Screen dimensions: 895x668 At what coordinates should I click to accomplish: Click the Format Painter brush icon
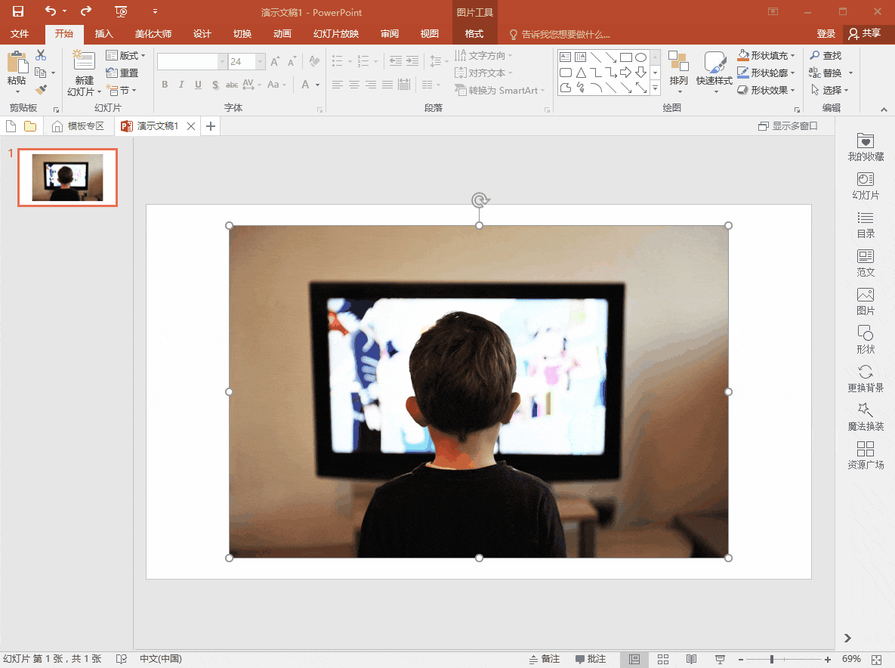pos(41,90)
